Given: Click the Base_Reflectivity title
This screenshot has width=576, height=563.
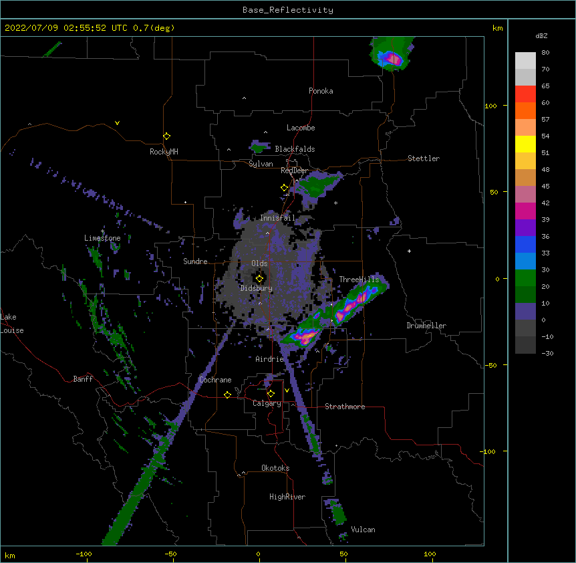Looking at the screenshot, I should 288,10.
